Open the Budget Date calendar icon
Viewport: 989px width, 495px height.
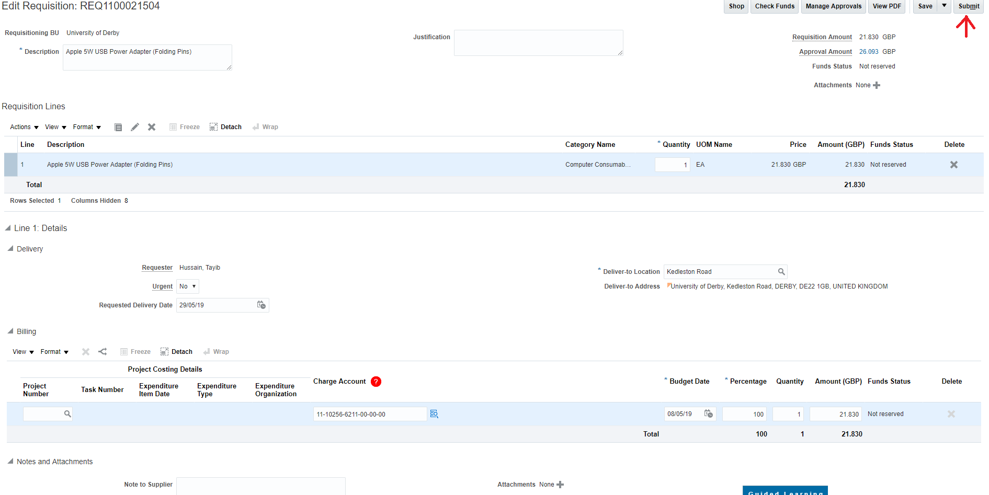pos(709,413)
